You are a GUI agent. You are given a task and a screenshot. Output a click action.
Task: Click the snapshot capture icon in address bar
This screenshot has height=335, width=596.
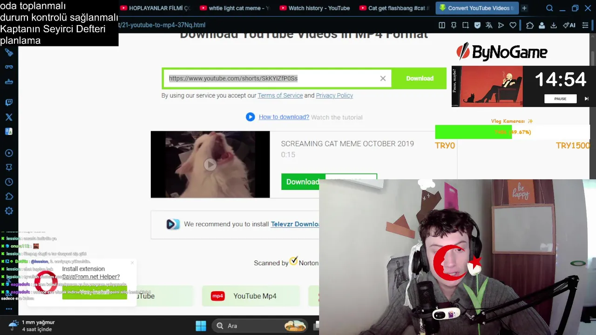[465, 25]
